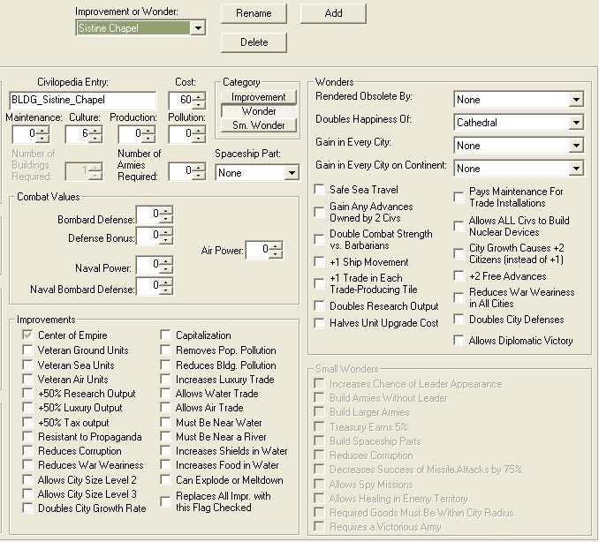Check the Capitalization checkbox

tap(167, 335)
